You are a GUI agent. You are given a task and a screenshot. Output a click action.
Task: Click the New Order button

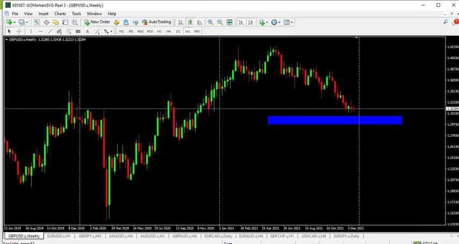click(97, 22)
